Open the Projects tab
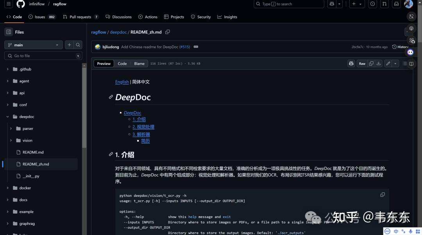This screenshot has width=422, height=235. click(174, 17)
